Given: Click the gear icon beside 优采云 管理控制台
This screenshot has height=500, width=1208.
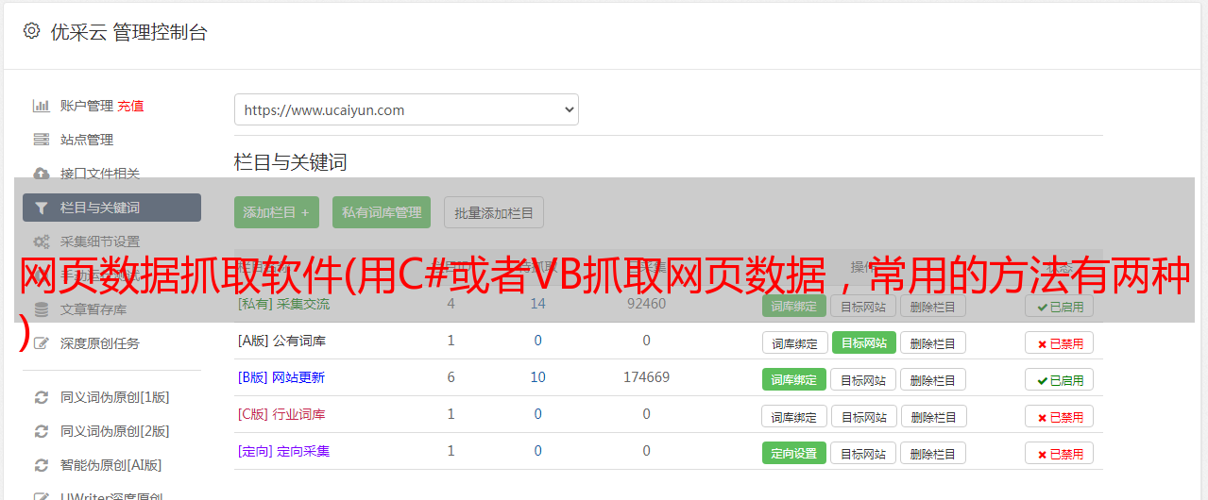Looking at the screenshot, I should coord(31,31).
